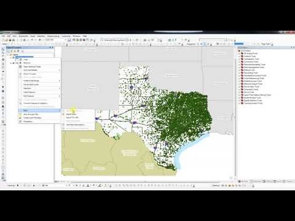Expand the second layer in Table Of Contents
Viewport: 295px width, 221px height.
(11, 63)
